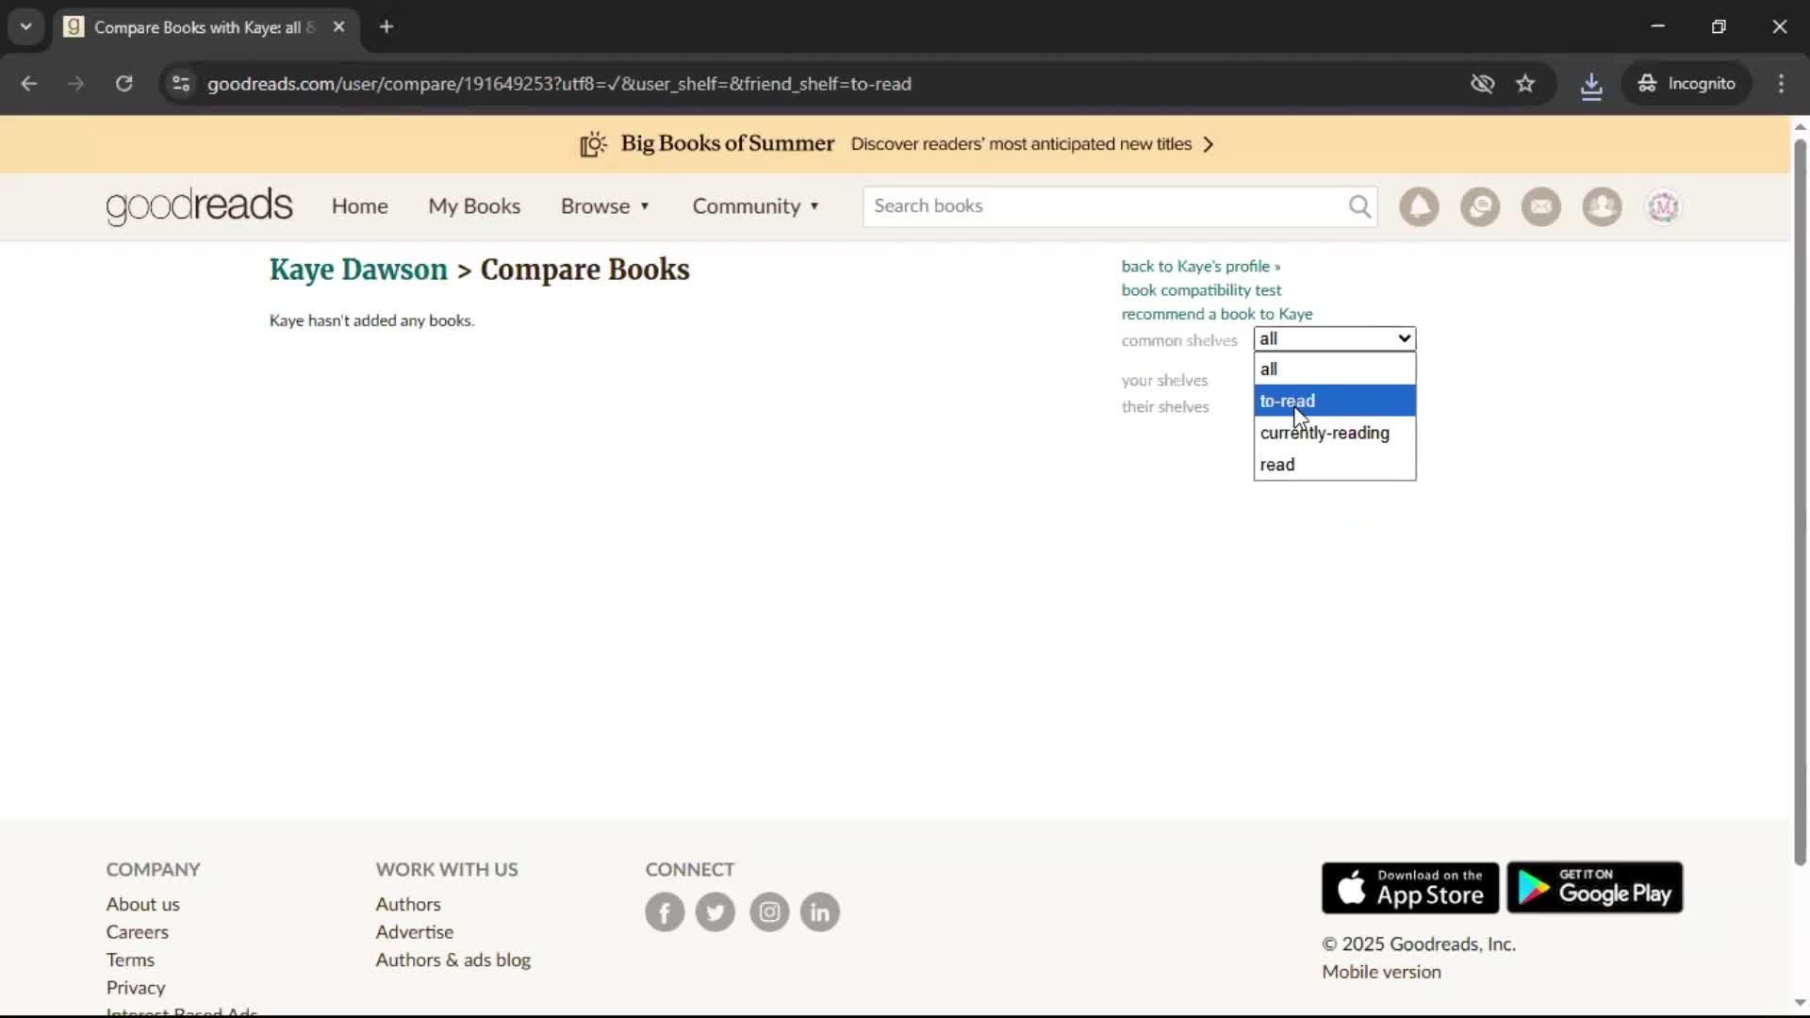This screenshot has width=1810, height=1018.
Task: Click in the Search books field
Action: [x=1103, y=206]
